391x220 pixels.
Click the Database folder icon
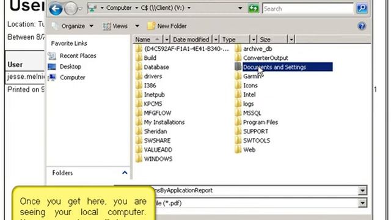139,67
